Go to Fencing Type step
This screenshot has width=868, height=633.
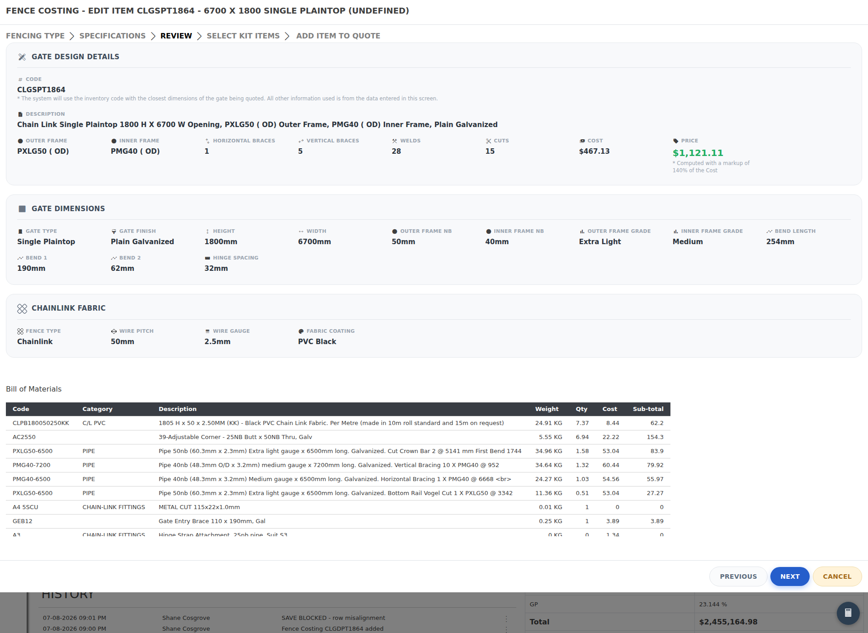coord(35,36)
